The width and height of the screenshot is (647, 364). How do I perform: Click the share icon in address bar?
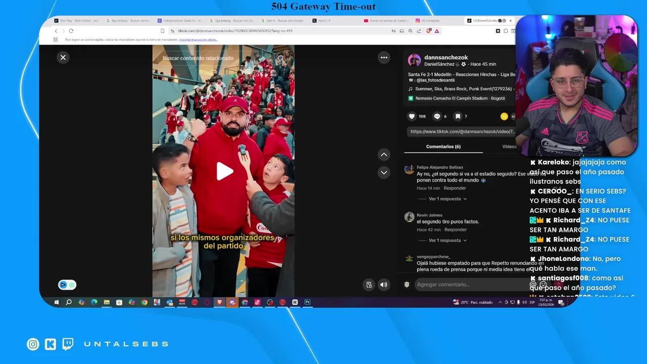[419, 31]
